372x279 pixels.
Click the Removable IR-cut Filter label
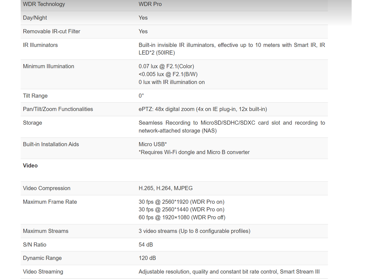tap(51, 31)
